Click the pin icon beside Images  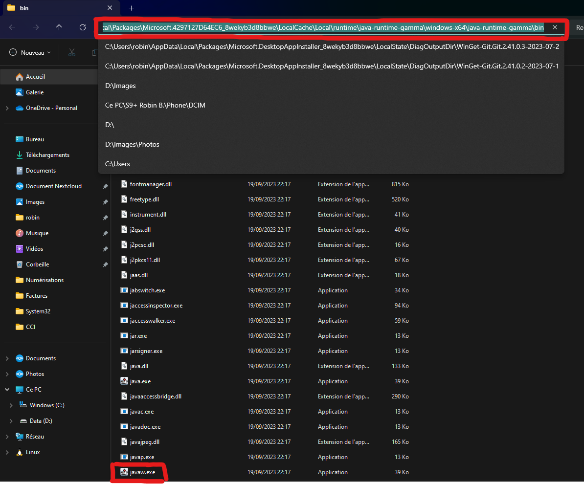tap(105, 202)
